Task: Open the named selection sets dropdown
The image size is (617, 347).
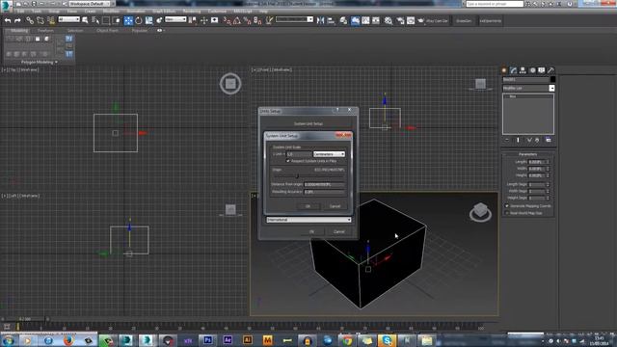Action: 294,19
